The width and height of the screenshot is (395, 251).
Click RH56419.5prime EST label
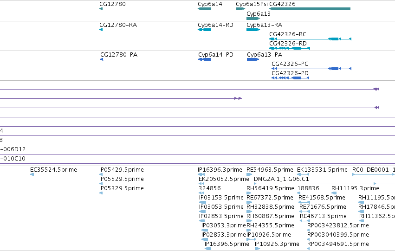(270, 188)
